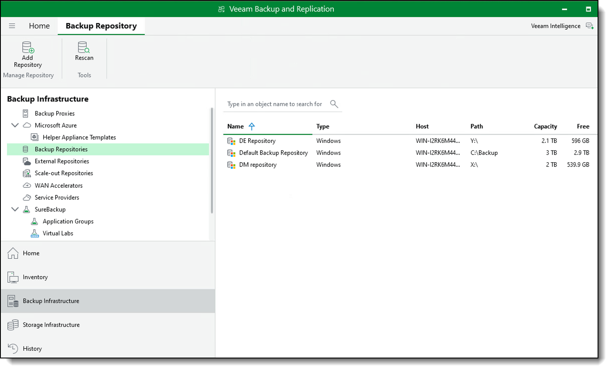This screenshot has height=371, width=611.
Task: Sort by Capacity column header
Action: [545, 126]
